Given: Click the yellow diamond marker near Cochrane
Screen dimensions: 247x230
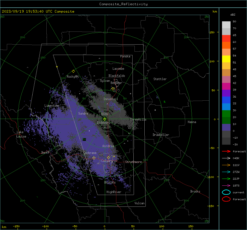Looking at the screenshot, I should 94,158.
